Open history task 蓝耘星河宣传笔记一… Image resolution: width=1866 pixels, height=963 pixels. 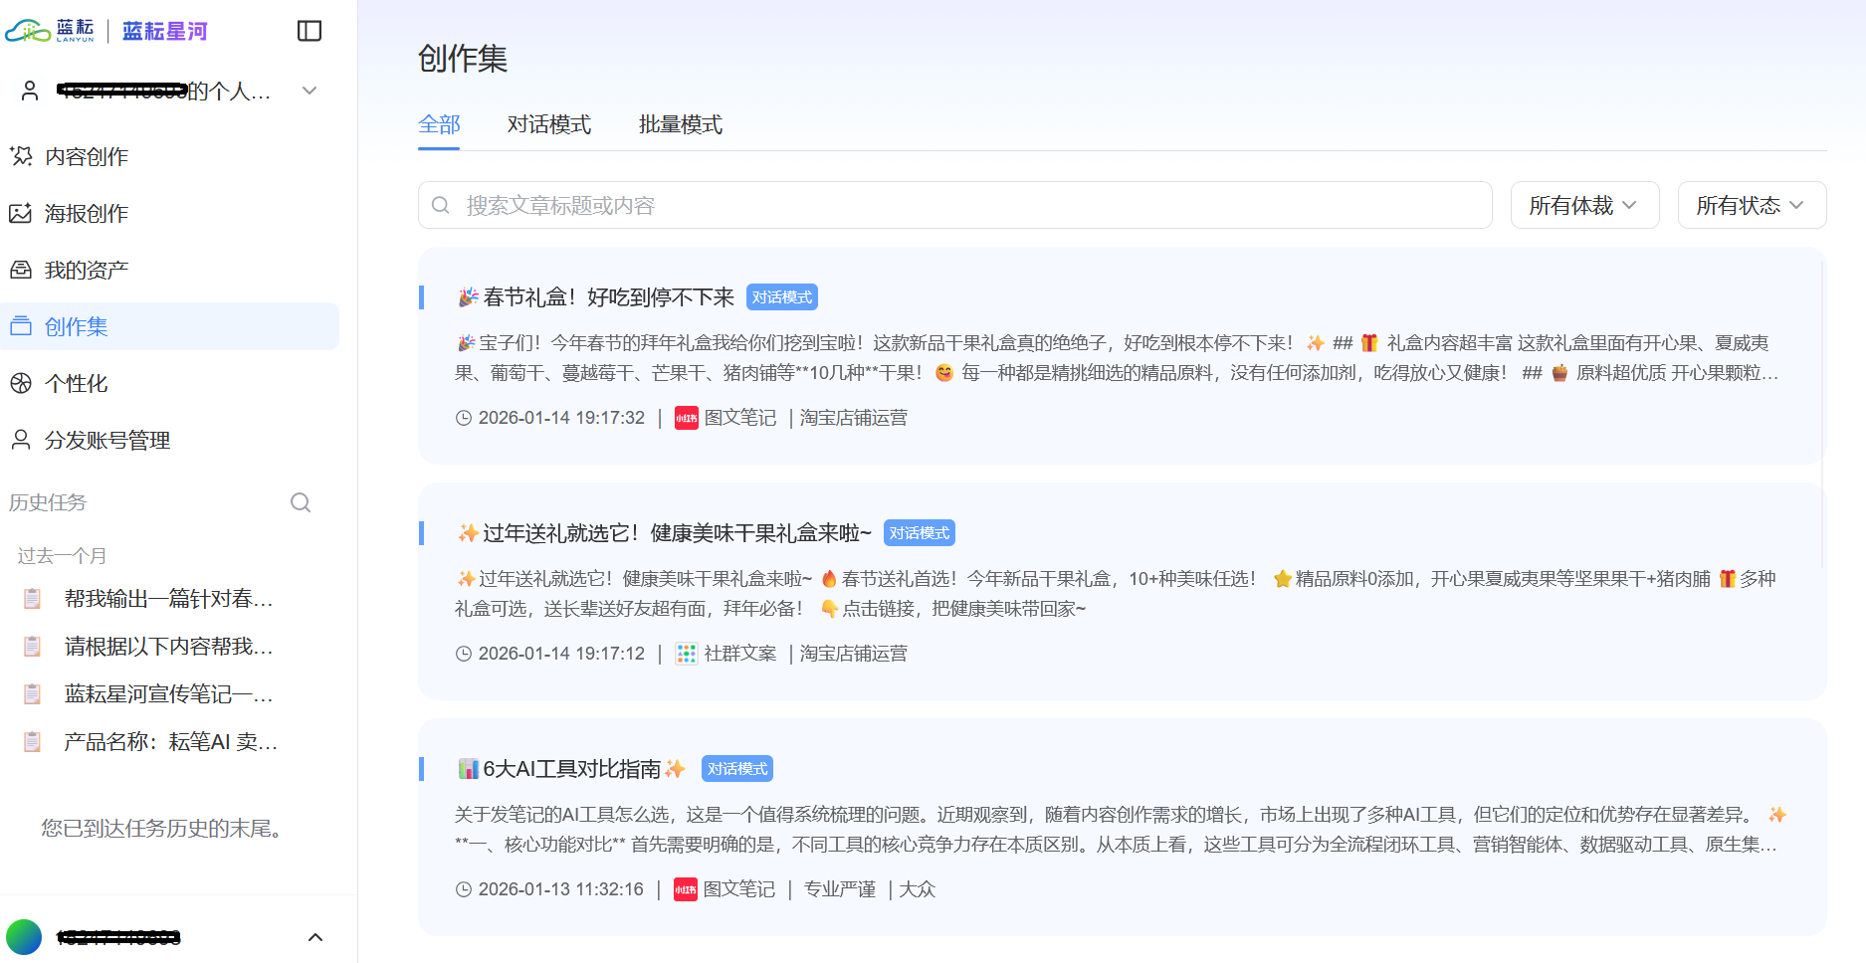click(x=168, y=694)
